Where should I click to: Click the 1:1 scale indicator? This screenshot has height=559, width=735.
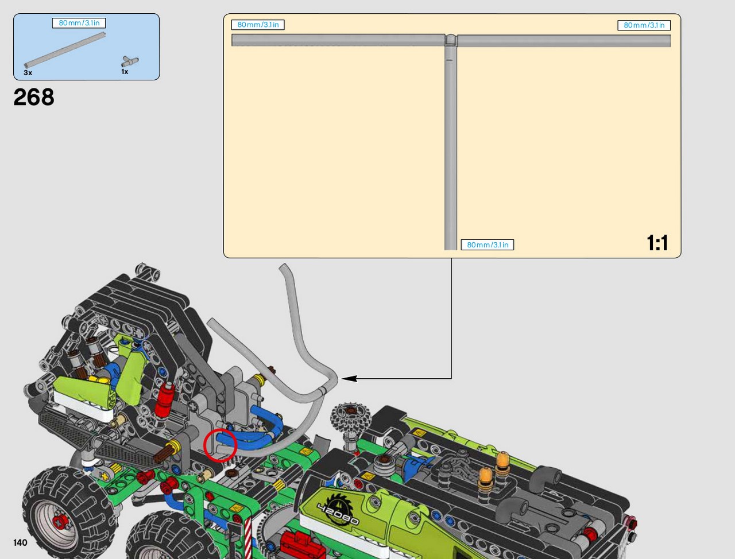[x=657, y=243]
